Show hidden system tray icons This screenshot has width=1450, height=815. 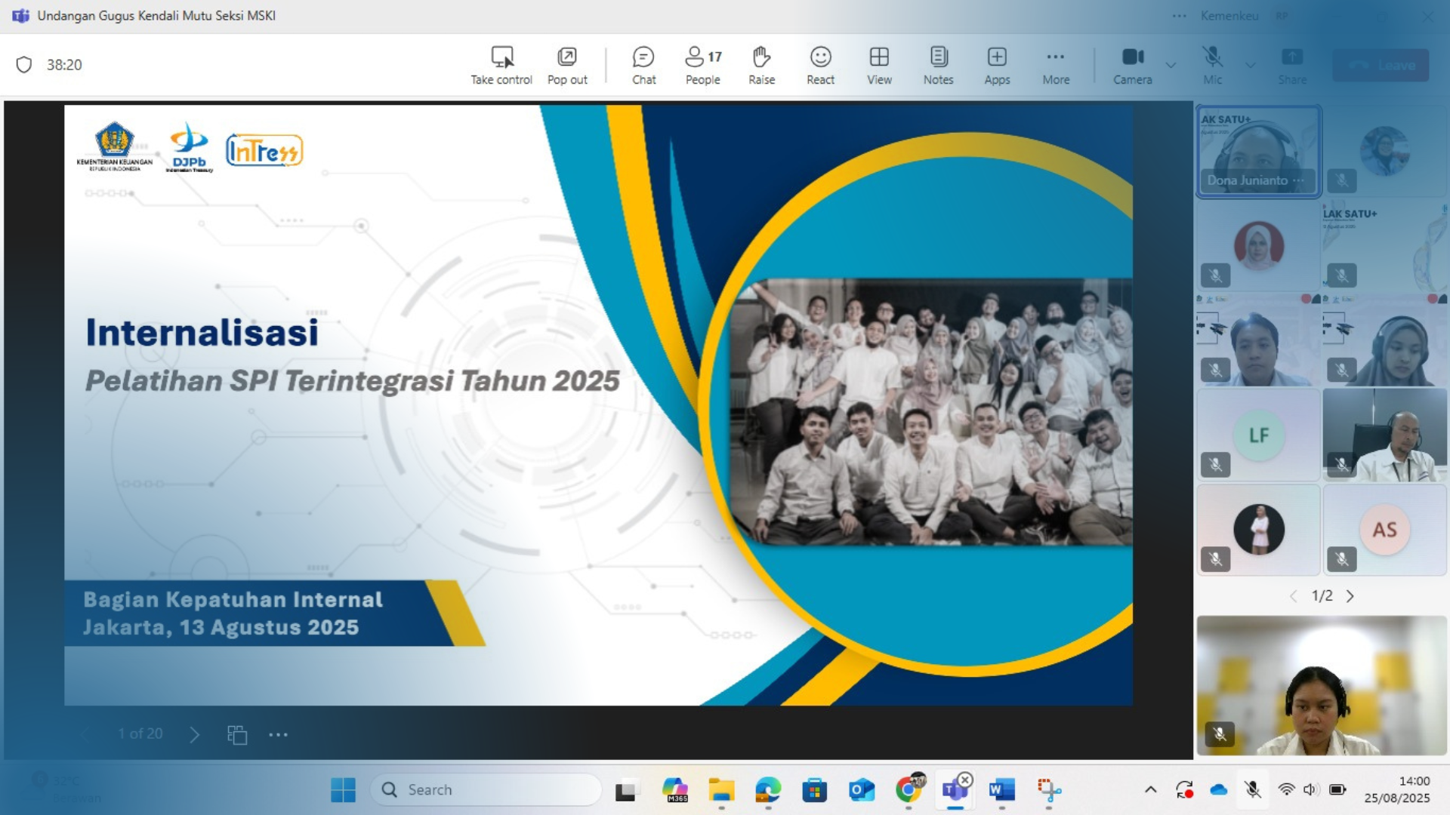(1150, 789)
